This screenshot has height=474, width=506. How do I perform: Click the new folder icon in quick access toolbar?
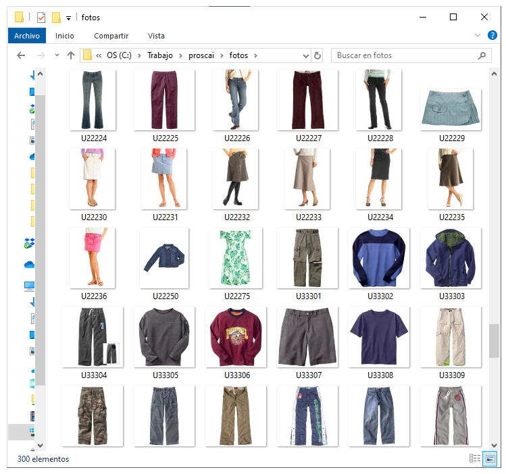click(57, 18)
